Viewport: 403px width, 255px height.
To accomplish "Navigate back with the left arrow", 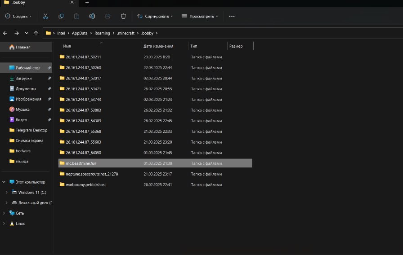I will pos(6,33).
